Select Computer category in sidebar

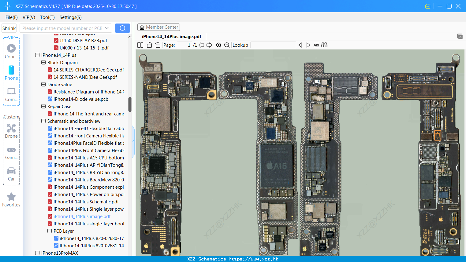pos(11,95)
